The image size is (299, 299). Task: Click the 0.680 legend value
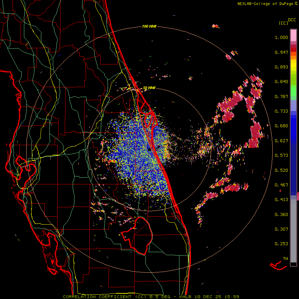coord(281,126)
